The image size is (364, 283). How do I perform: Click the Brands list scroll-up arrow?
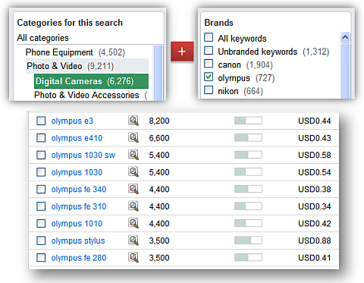(x=345, y=37)
